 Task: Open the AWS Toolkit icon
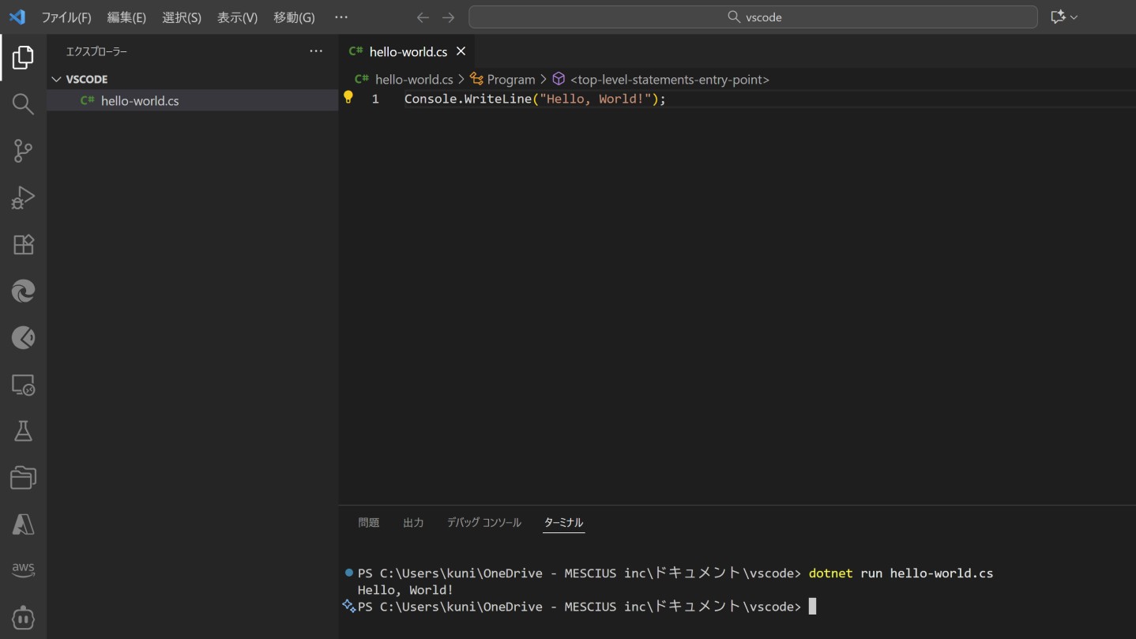pyautogui.click(x=23, y=569)
